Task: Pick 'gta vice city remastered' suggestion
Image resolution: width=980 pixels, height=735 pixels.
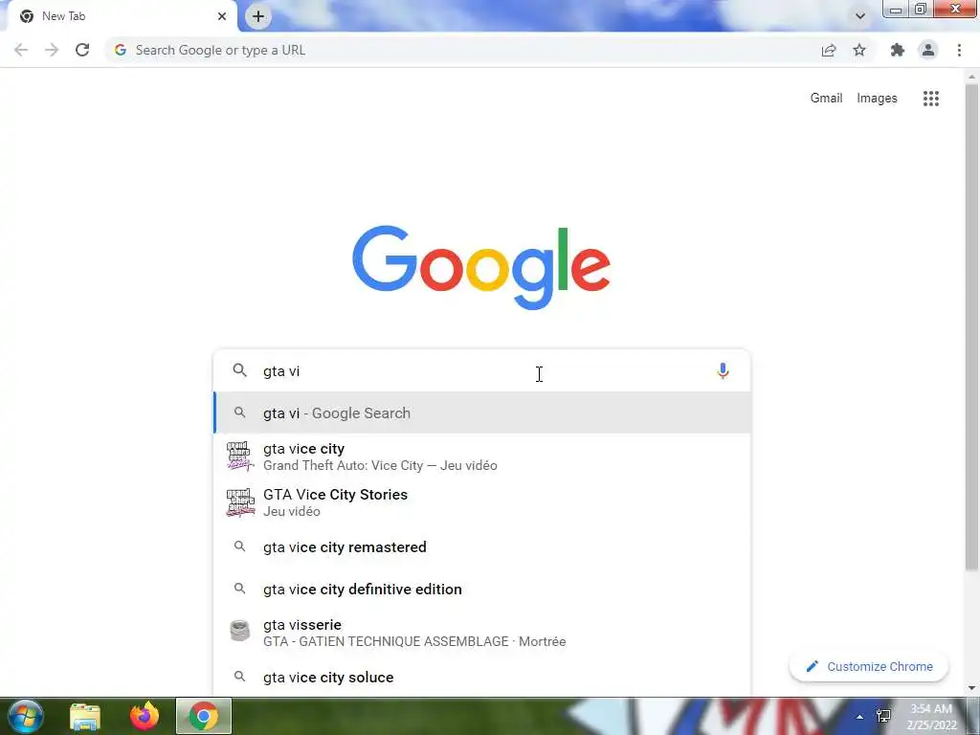Action: [482, 546]
